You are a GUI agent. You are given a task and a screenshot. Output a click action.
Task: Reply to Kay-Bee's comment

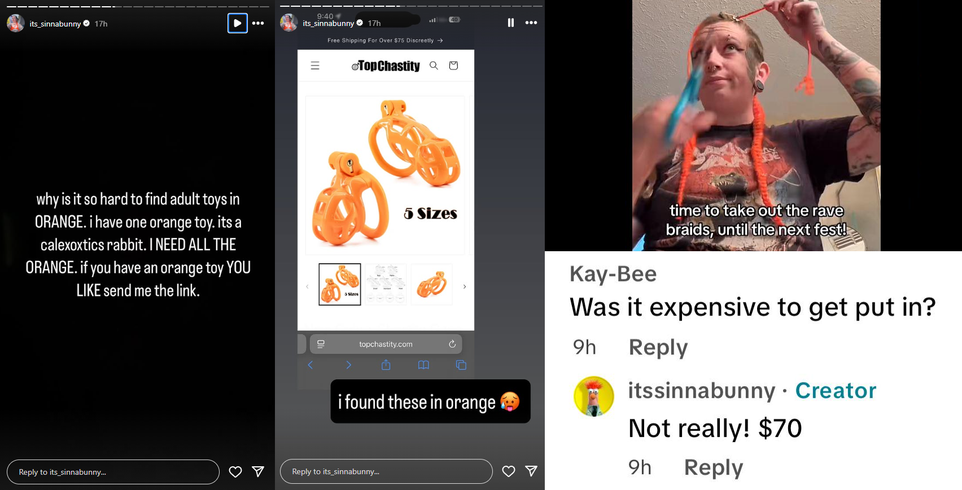[x=658, y=348]
